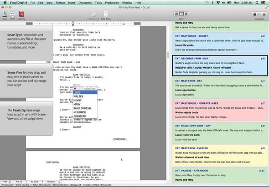The width and height of the screenshot is (269, 187).
Task: Click the middle Navigator segment icon
Action: click(259, 14)
